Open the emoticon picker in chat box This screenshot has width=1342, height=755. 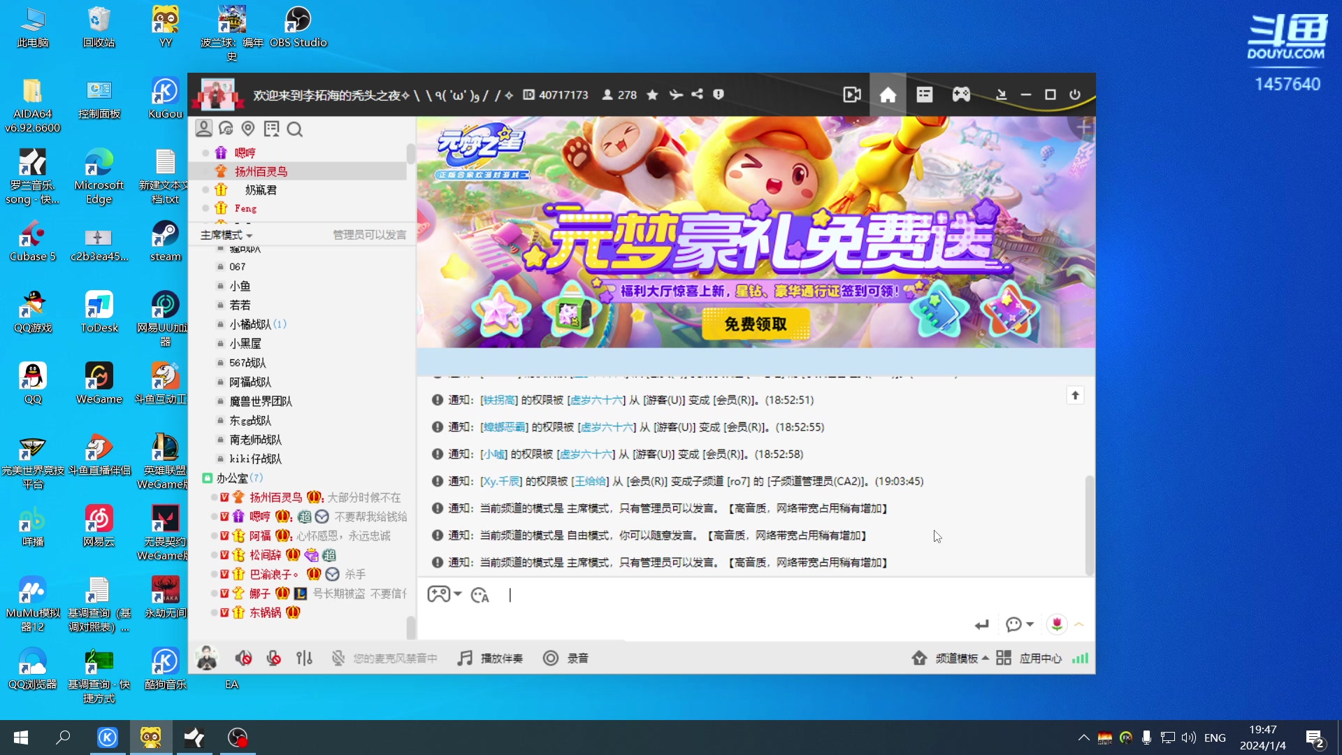coord(480,595)
